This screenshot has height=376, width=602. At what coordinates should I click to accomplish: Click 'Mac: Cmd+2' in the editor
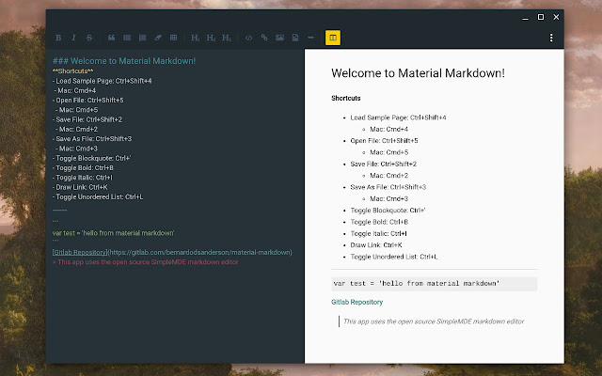click(77, 129)
